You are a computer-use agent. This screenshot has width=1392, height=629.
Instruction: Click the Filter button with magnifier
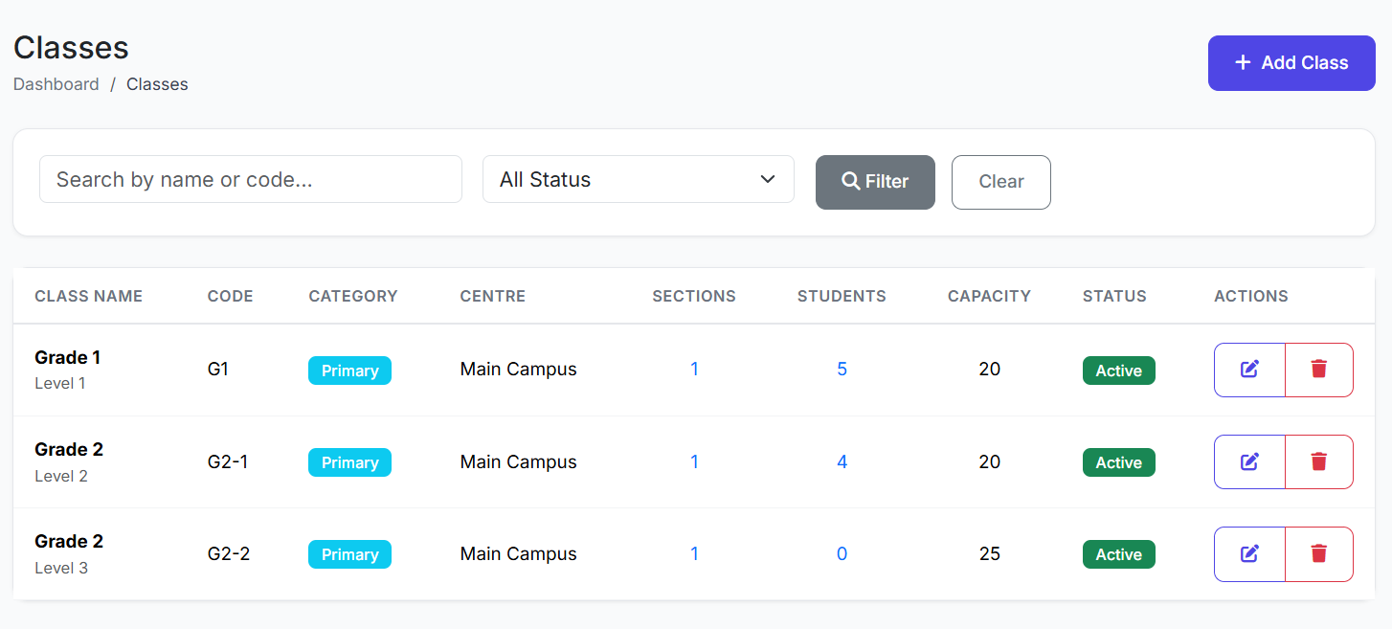[x=875, y=182]
